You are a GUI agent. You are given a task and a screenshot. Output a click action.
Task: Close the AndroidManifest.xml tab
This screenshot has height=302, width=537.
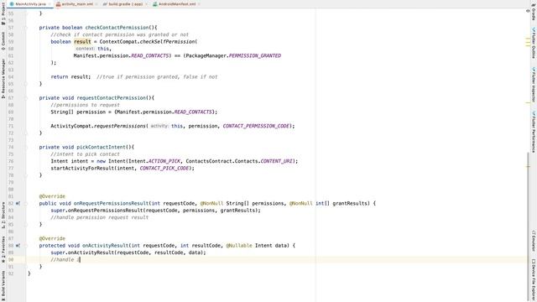(199, 4)
